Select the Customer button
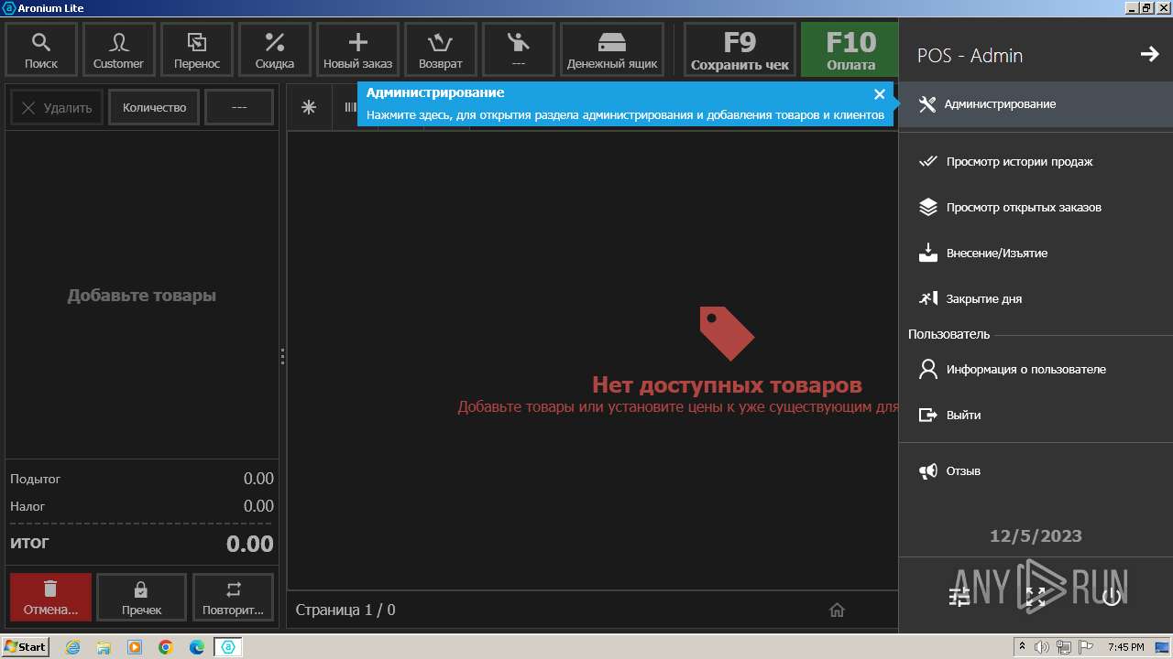Viewport: 1173px width, 659px height. [x=118, y=49]
